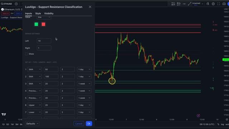Image resolution: width=229 pixels, height=129 pixels.
Task: Toggle log scale mode
Action: coord(223,124)
